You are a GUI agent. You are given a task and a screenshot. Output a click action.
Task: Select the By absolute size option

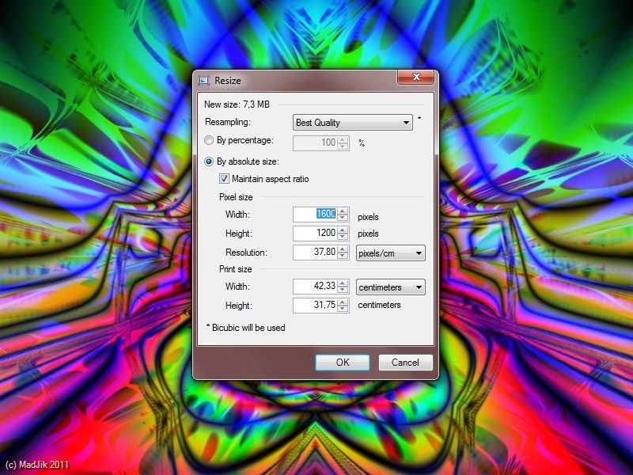tap(209, 161)
